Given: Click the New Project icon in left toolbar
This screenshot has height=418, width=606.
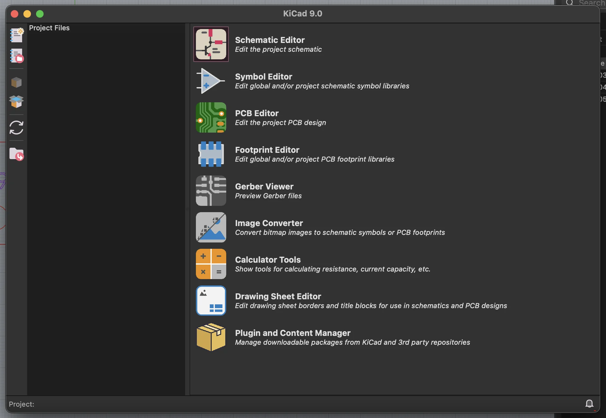Looking at the screenshot, I should point(17,35).
